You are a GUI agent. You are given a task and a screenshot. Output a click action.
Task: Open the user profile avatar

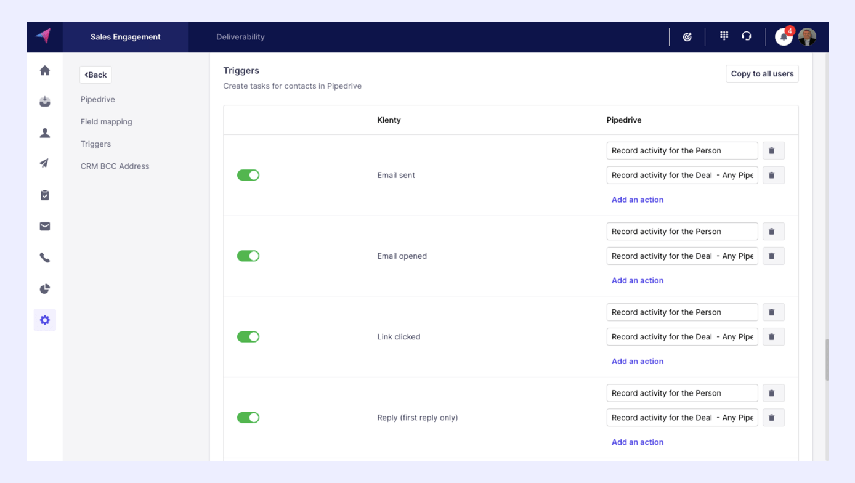(807, 37)
